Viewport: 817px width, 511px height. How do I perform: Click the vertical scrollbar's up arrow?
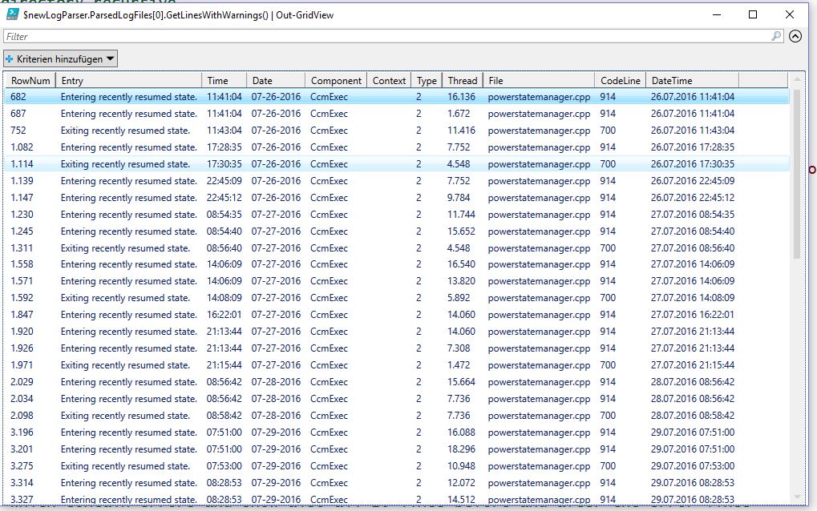tap(797, 79)
